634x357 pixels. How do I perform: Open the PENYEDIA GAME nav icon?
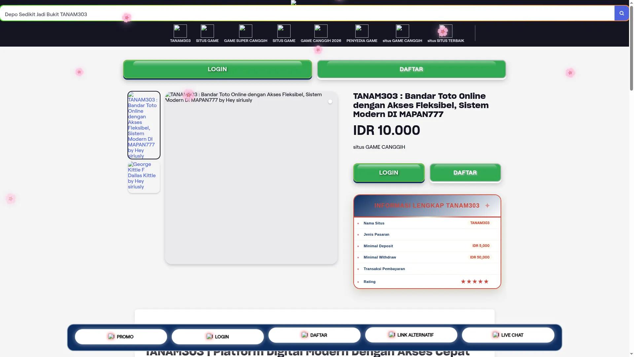tap(362, 31)
